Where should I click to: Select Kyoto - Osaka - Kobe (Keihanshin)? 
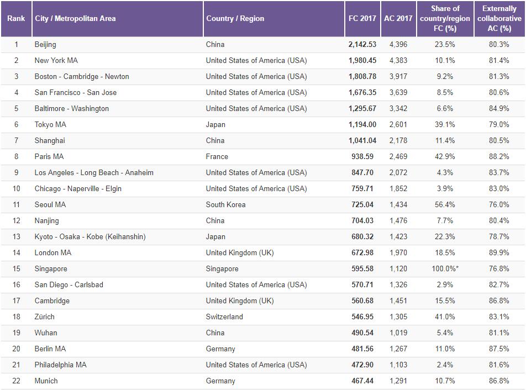click(90, 236)
